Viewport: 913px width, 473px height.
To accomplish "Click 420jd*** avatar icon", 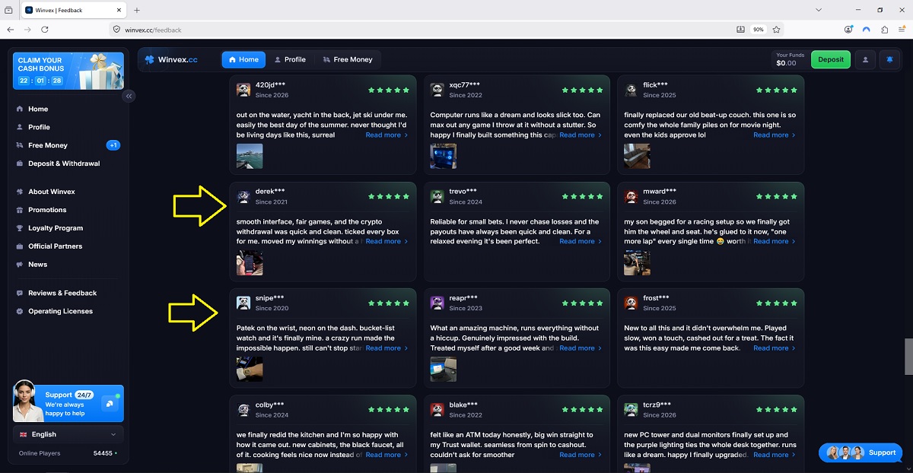I will (243, 90).
